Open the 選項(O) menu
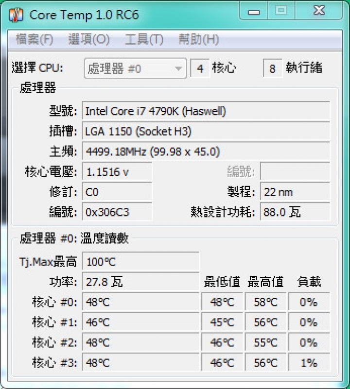350x389 pixels. tap(89, 39)
